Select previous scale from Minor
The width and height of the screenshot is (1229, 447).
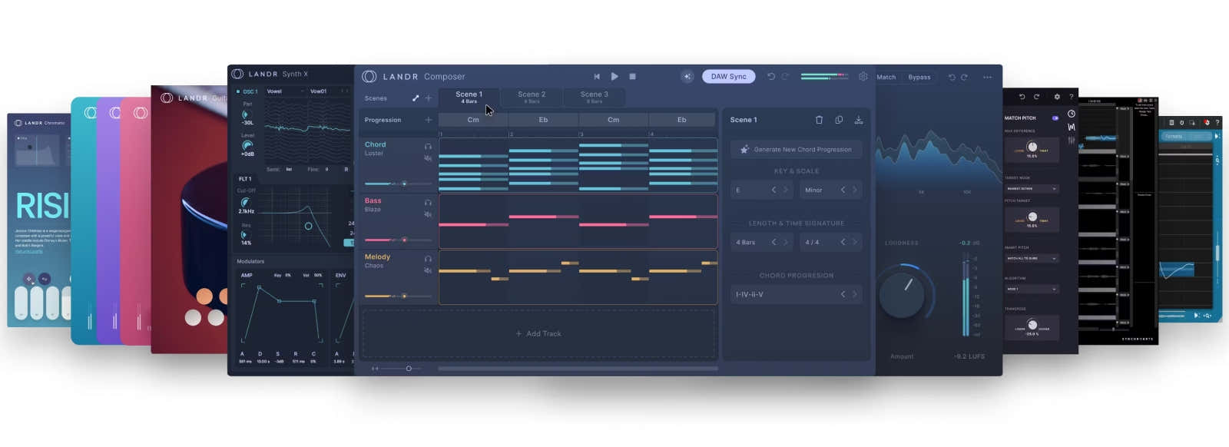(843, 190)
